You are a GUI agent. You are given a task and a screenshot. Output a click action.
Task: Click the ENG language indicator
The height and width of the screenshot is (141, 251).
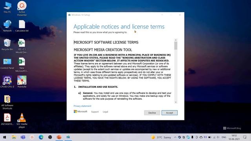[224, 137]
